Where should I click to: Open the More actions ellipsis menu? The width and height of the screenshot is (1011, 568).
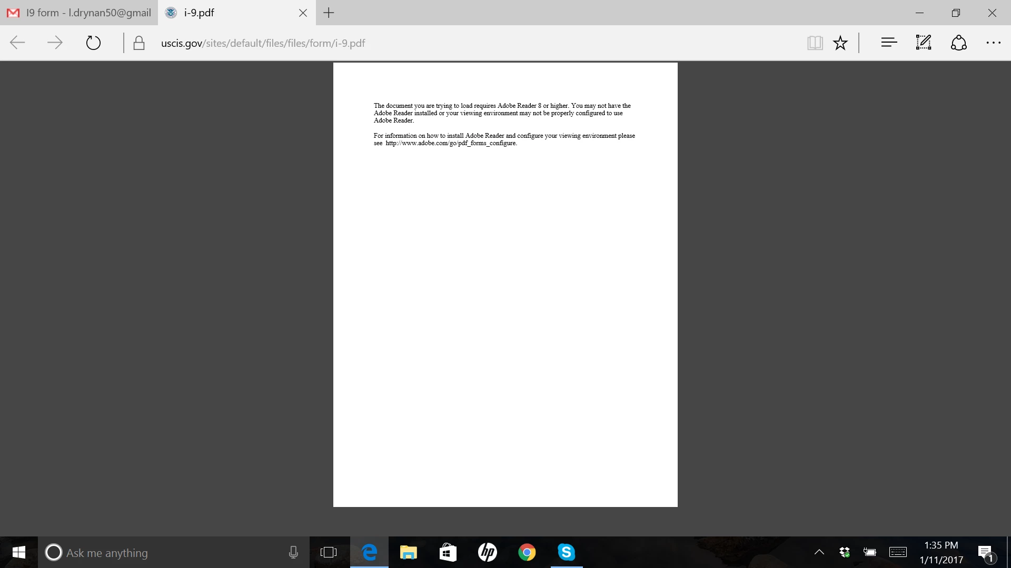pyautogui.click(x=993, y=43)
